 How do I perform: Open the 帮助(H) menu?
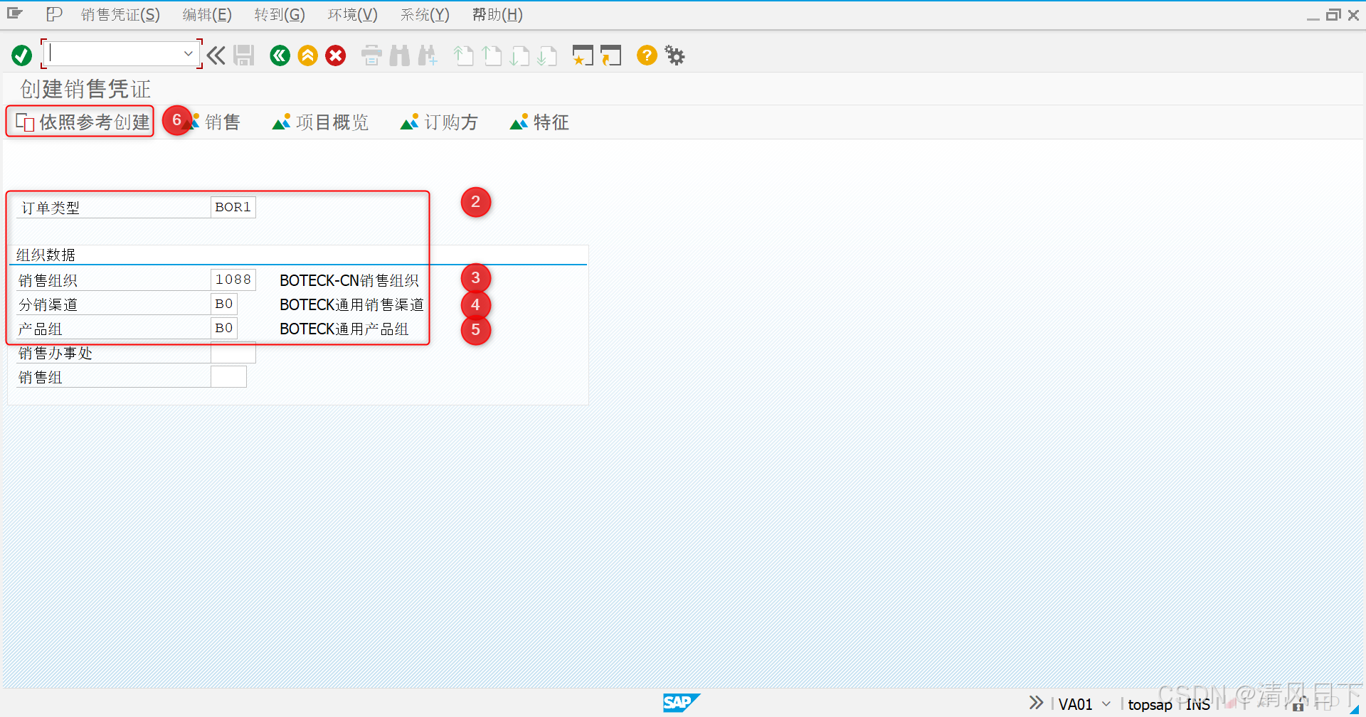click(498, 15)
